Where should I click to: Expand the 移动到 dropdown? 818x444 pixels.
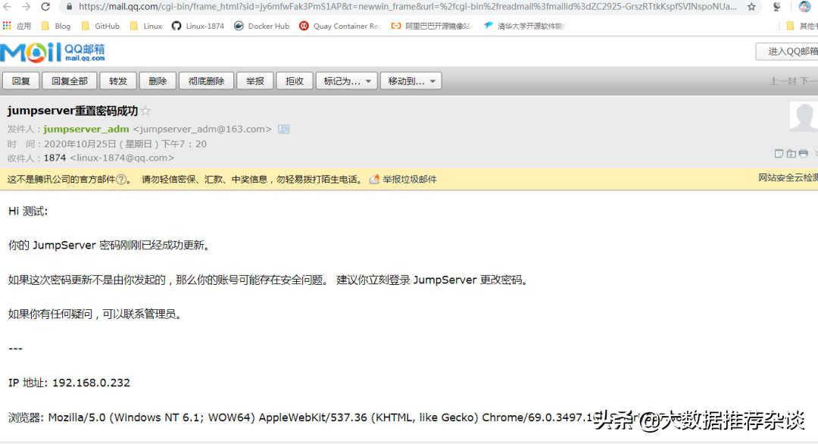(412, 81)
